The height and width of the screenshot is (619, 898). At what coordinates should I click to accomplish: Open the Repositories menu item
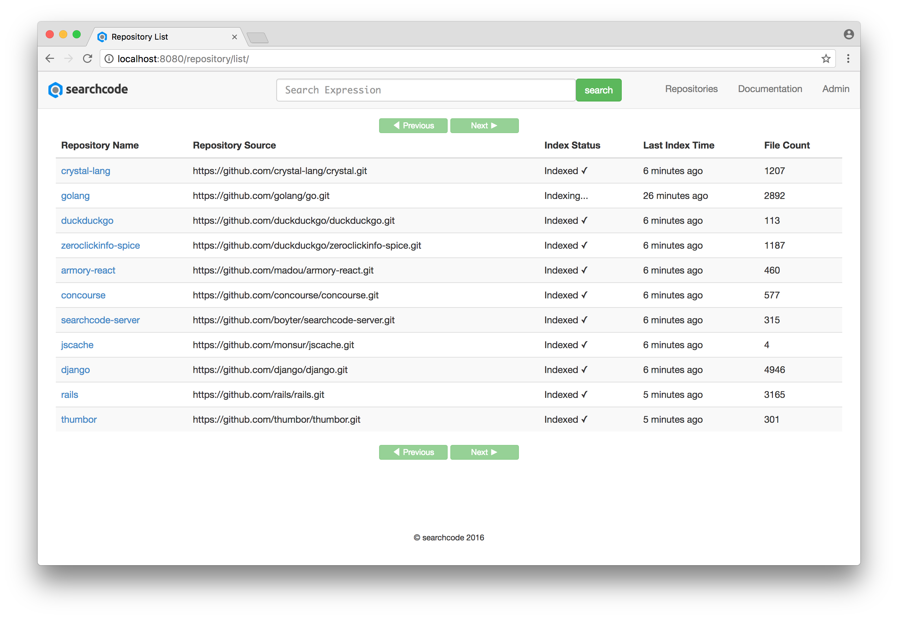691,89
